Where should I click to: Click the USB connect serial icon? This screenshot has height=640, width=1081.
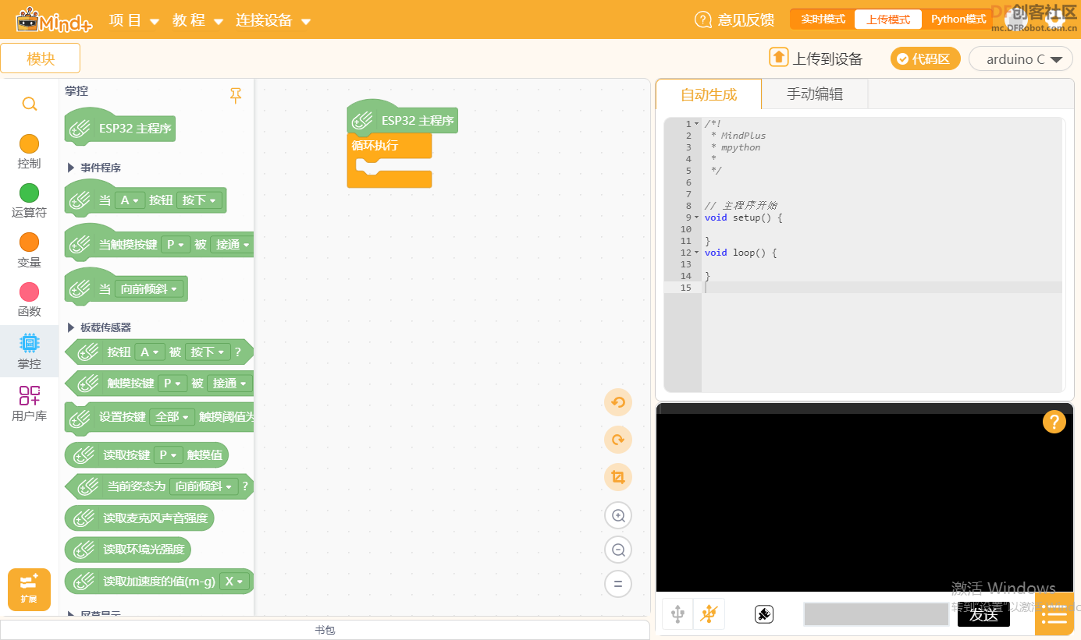point(677,614)
